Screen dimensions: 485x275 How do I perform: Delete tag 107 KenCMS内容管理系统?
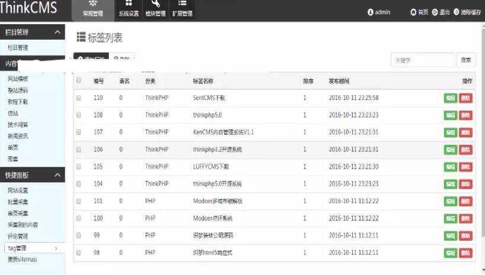(x=465, y=132)
